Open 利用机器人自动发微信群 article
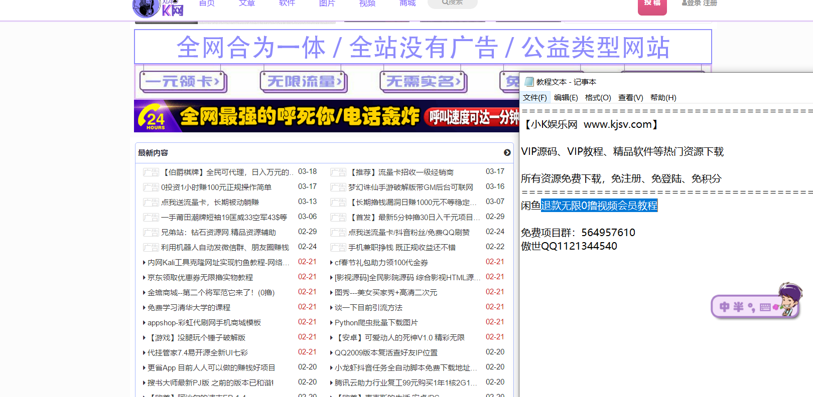Viewport: 813px width, 397px height. tap(225, 248)
